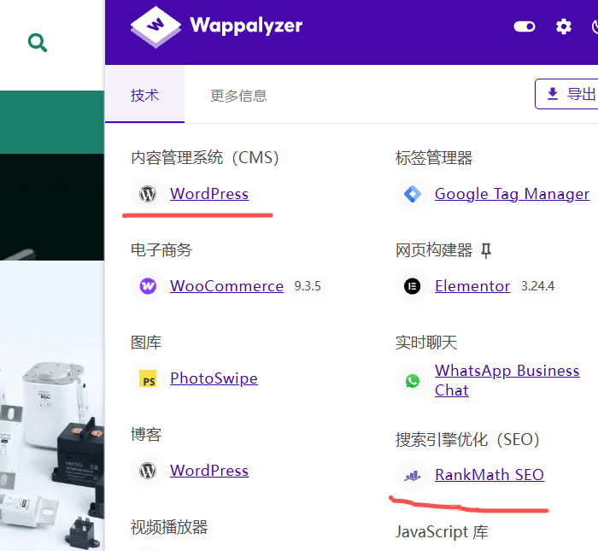Open the RankMath SEO link
Viewport: 598px width, 551px height.
pyautogui.click(x=490, y=475)
